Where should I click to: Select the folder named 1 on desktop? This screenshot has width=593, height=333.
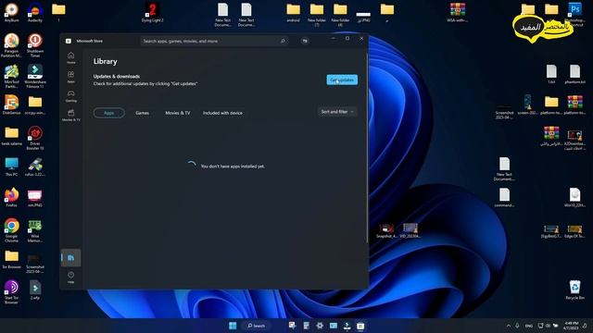click(58, 12)
